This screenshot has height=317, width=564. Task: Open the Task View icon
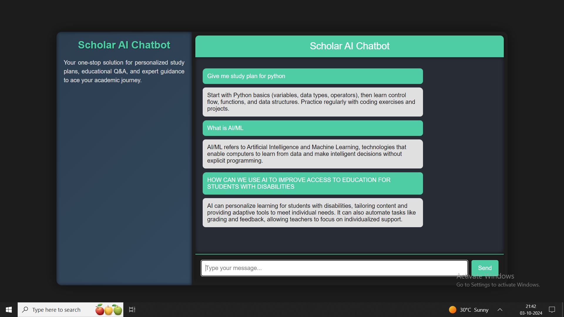tap(132, 310)
